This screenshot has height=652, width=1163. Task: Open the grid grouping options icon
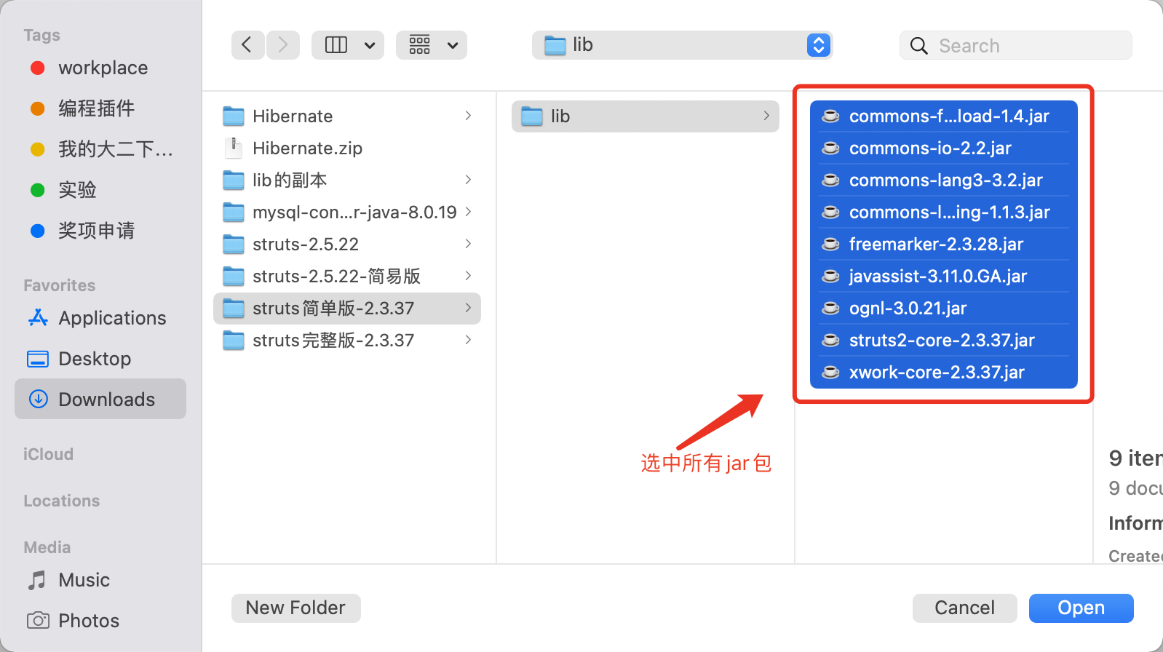tap(420, 45)
